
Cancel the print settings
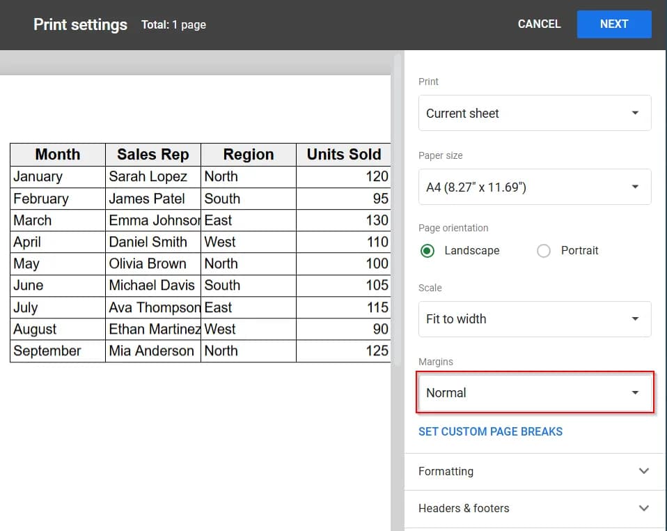point(539,24)
